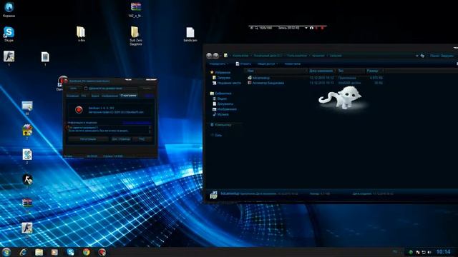Click the refresh icon beside the Explorer address bar

click(x=422, y=56)
